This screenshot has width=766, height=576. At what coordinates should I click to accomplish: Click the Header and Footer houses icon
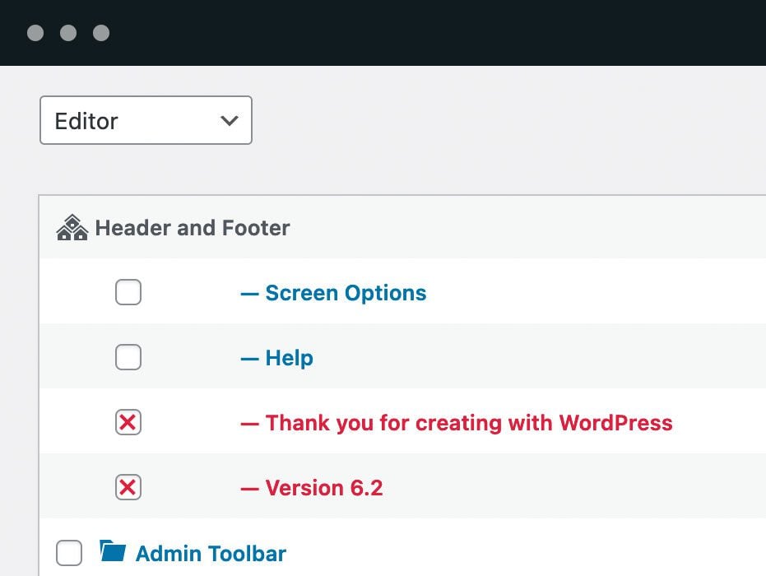(x=72, y=228)
